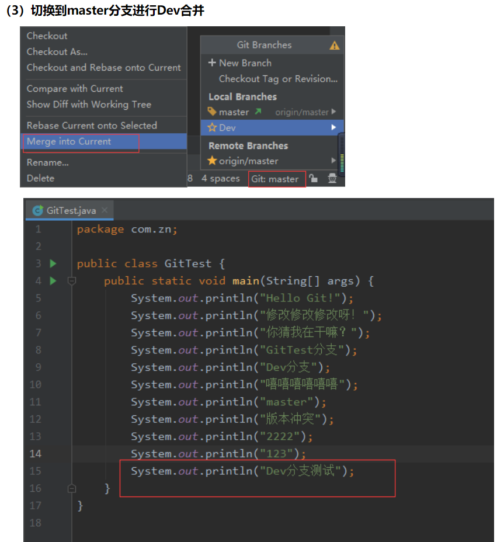Collapse main method fold marker at line 4

tap(72, 281)
